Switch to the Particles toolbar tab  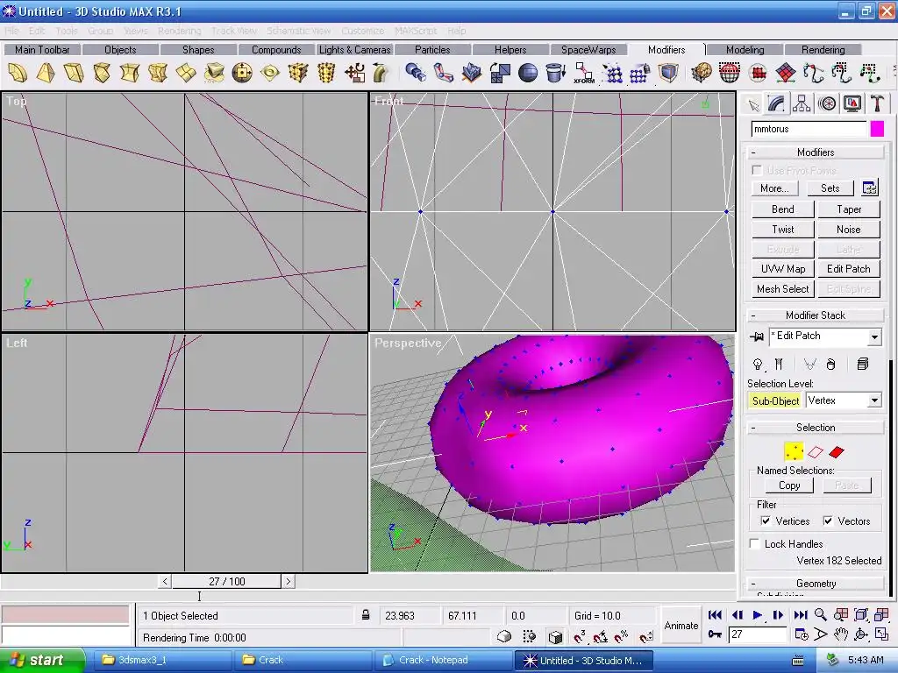pos(432,50)
